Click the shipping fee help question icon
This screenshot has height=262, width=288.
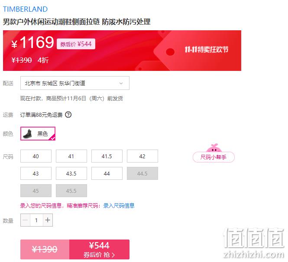point(68,115)
